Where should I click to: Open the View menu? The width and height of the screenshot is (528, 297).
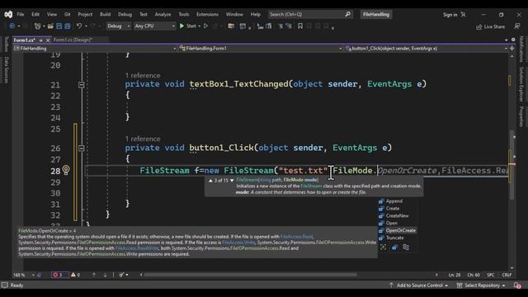point(51,15)
